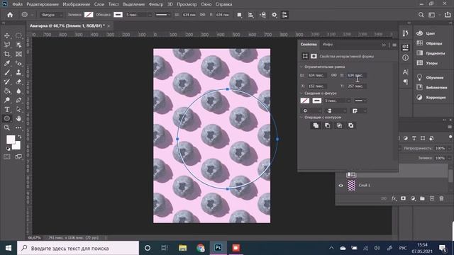Toggle layer filter switch in Layers panel

pos(450,137)
